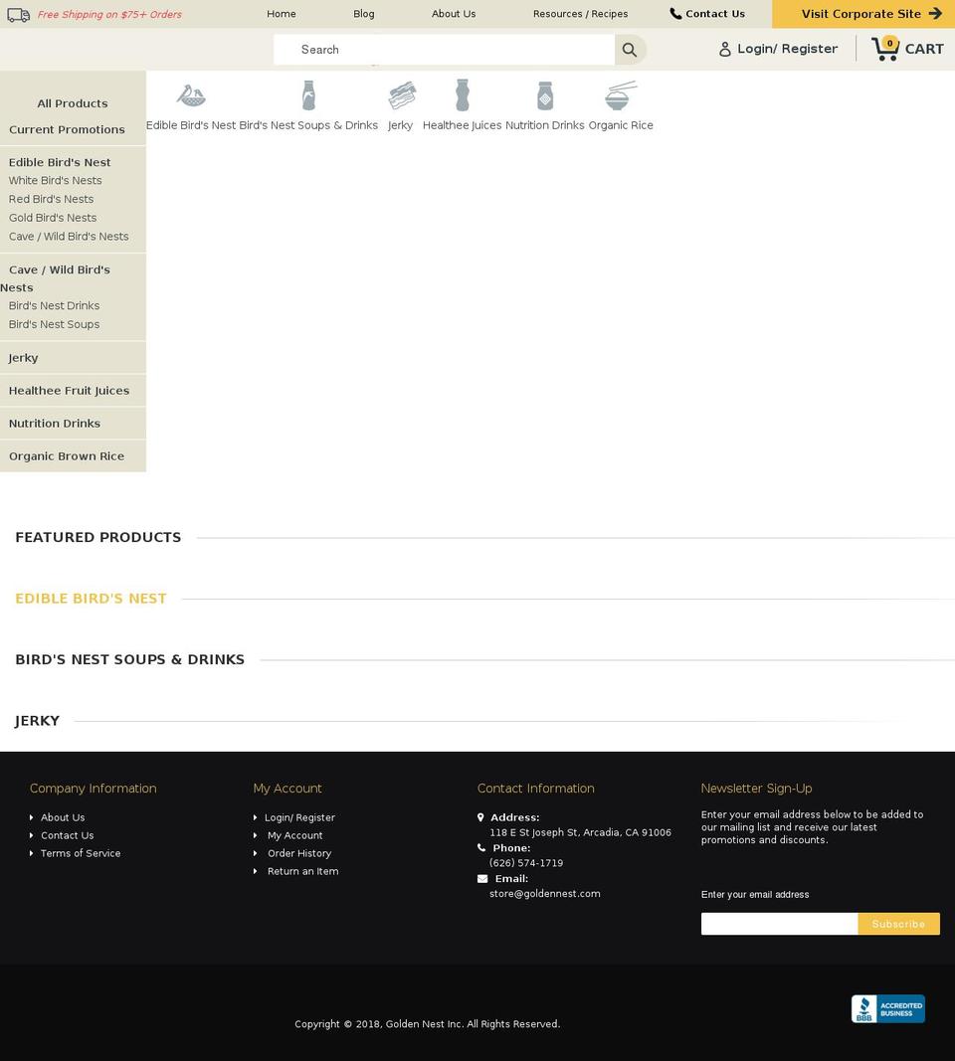Click the phone icon next to Contact Us
The width and height of the screenshot is (955, 1061).
click(675, 14)
